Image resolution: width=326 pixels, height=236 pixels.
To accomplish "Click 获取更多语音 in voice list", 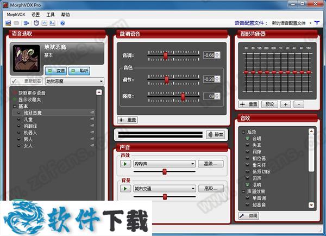I will (32, 93).
